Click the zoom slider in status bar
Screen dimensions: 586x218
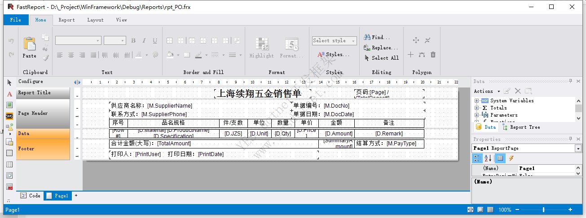tap(543, 209)
